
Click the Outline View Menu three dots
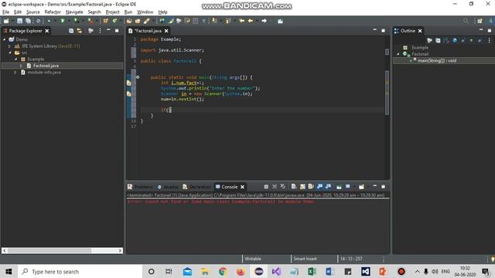tap(489, 40)
